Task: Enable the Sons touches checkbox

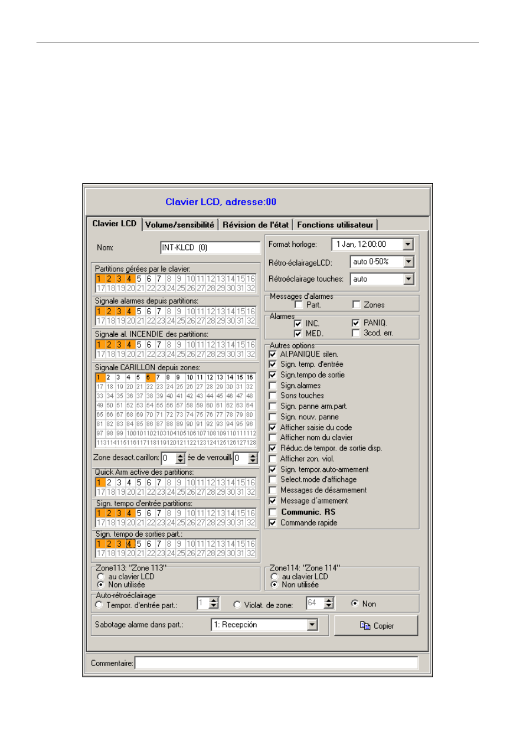Action: [x=273, y=396]
